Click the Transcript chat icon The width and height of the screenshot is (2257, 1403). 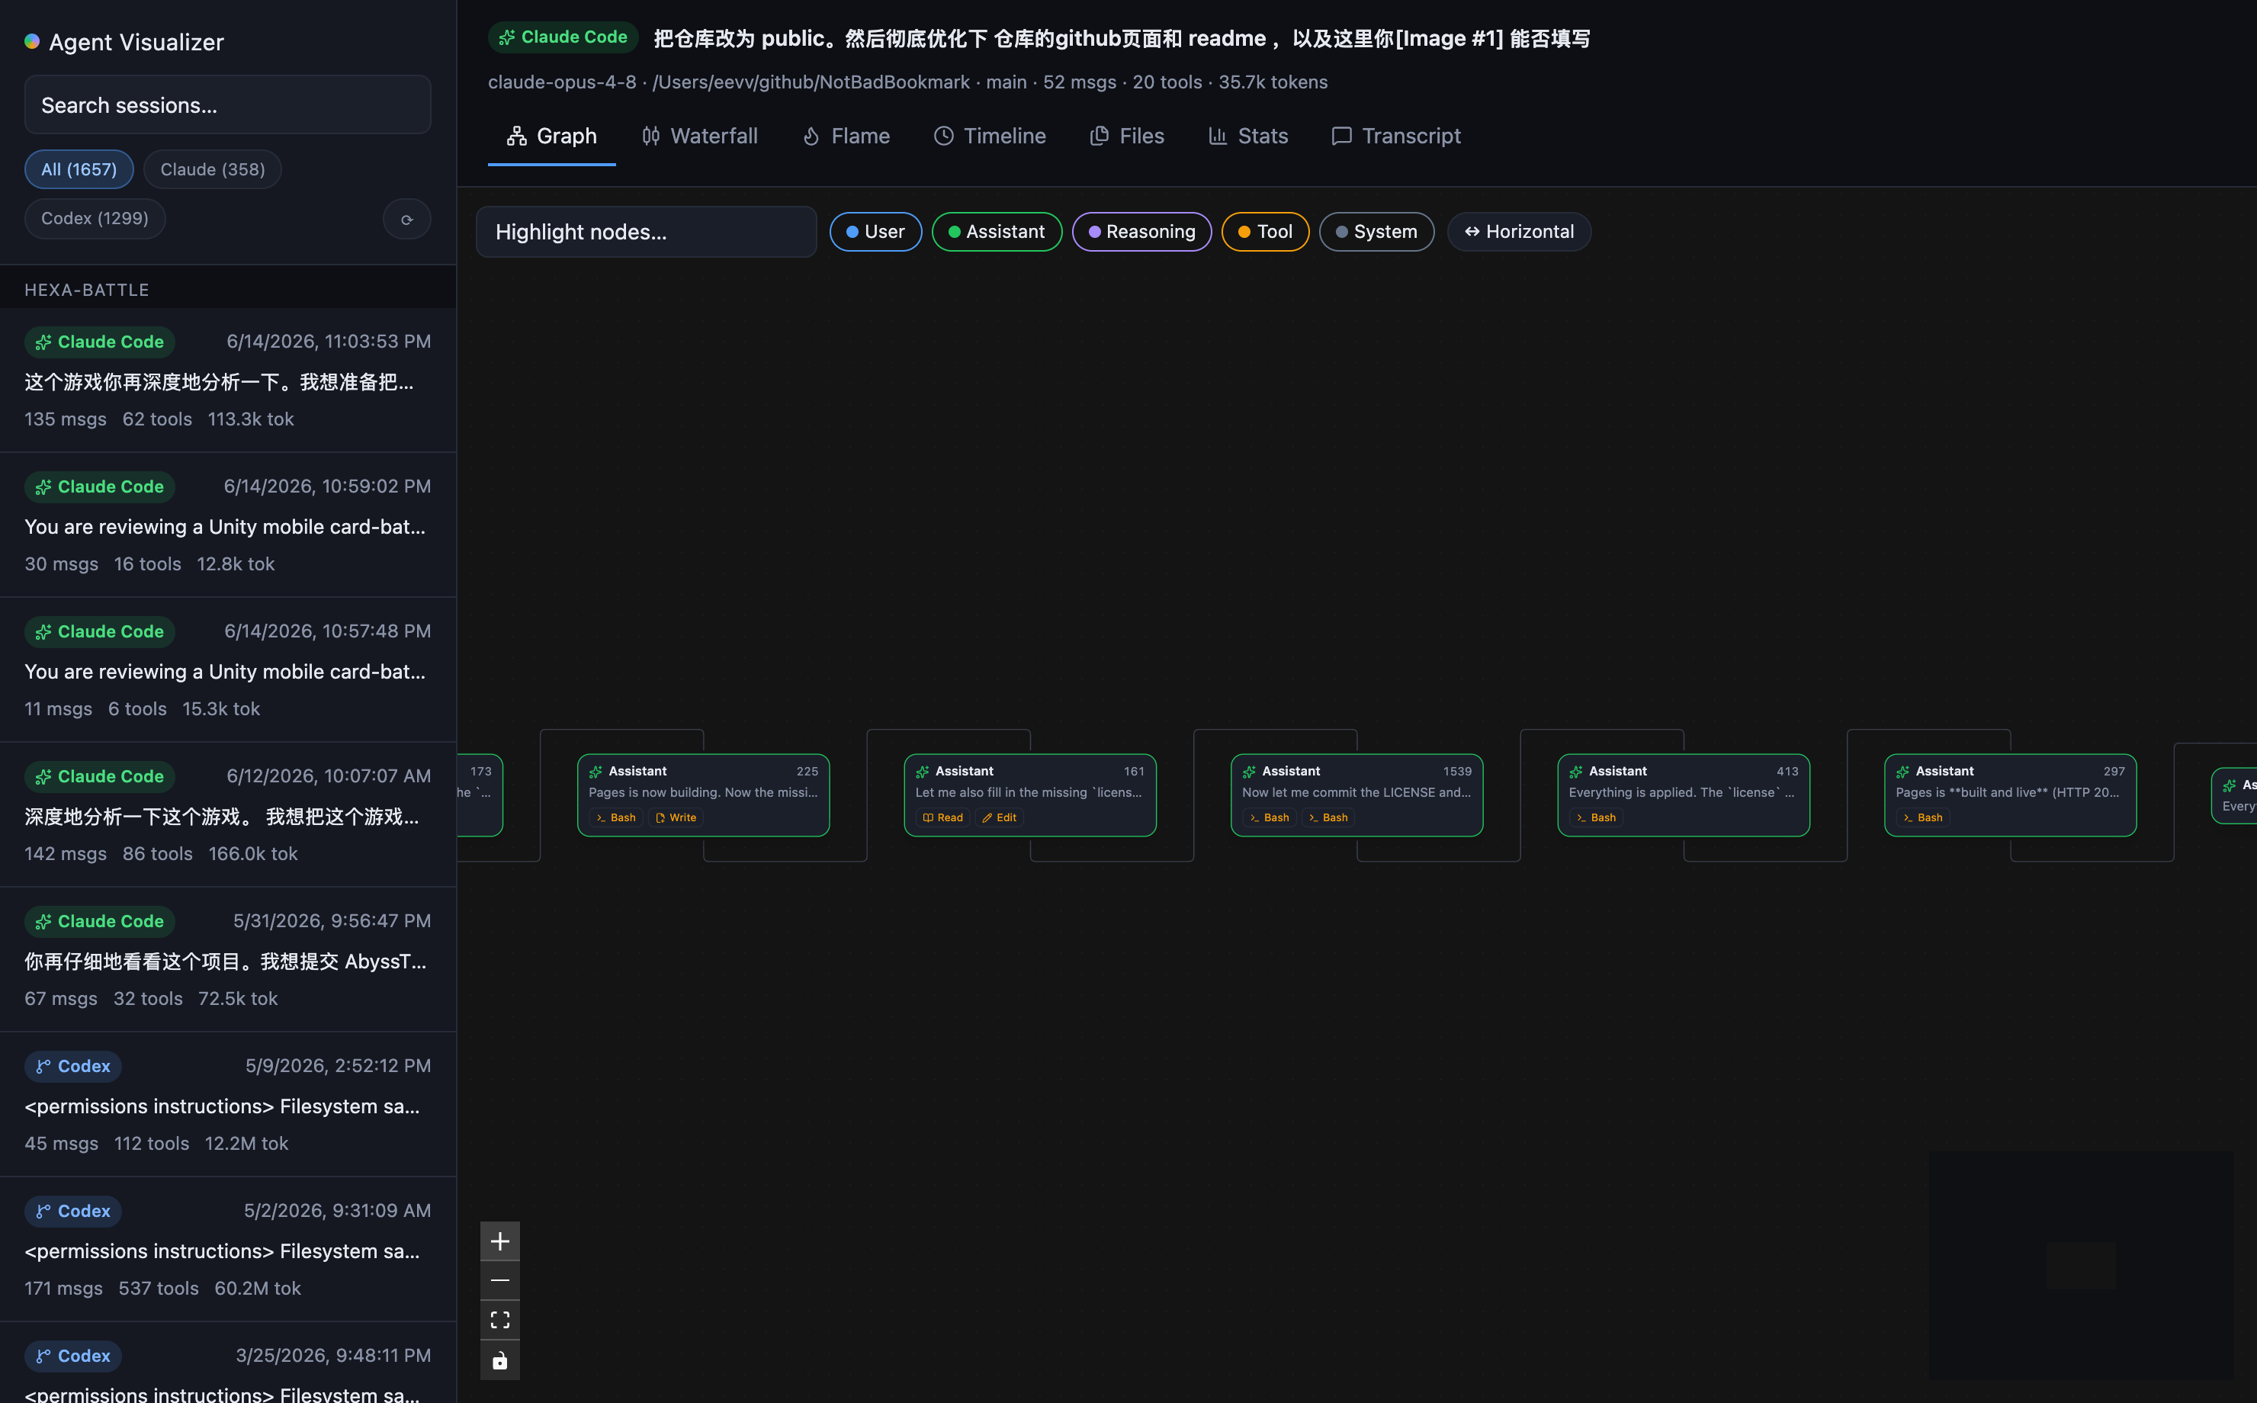tap(1341, 136)
